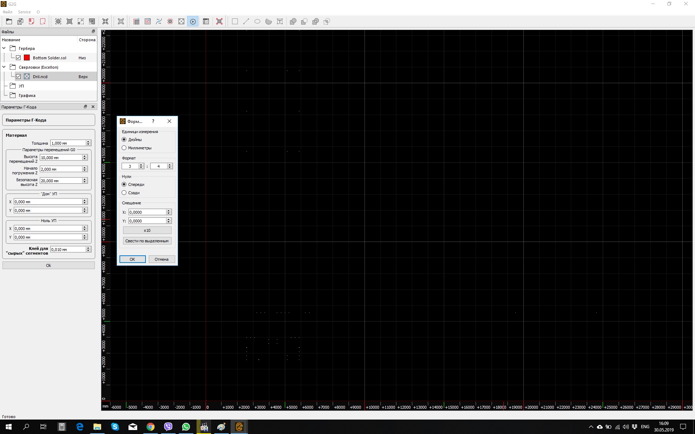Click the red color swatch of Bottom Solder.sol
This screenshot has height=434, width=695.
[x=27, y=58]
